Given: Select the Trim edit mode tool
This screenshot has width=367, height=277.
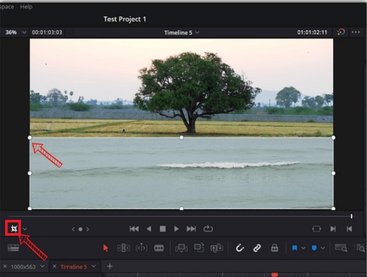Looking at the screenshot, I should (x=124, y=248).
